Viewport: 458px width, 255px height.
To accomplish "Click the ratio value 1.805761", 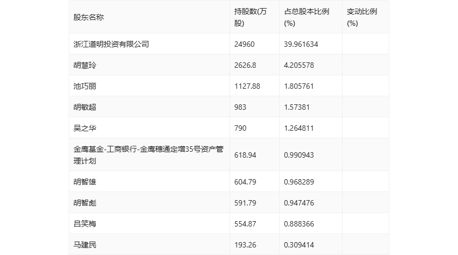I will tap(299, 86).
